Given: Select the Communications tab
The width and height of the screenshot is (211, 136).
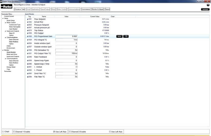Looking at the screenshot, I should [x=74, y=9].
